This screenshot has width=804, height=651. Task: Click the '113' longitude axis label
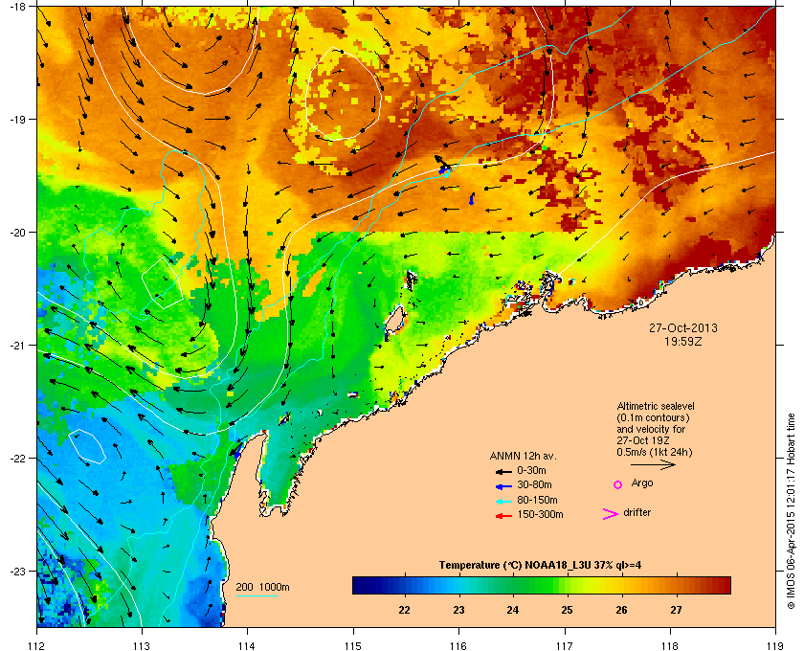click(142, 646)
